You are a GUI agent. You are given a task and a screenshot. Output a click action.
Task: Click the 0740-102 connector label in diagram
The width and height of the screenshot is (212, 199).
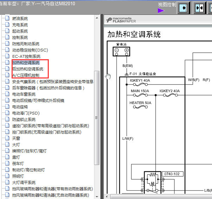point(173,174)
